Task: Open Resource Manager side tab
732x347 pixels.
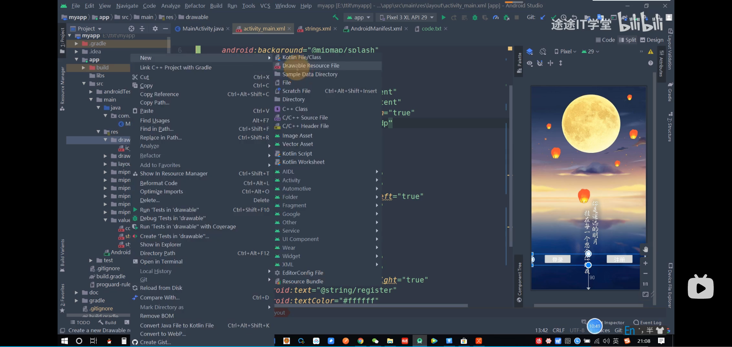Action: pos(62,88)
